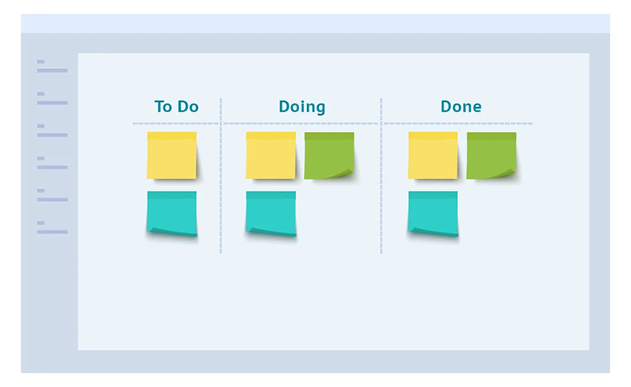This screenshot has height=387, width=631.
Task: Select the yellow sticky note under To Do
Action: click(172, 155)
